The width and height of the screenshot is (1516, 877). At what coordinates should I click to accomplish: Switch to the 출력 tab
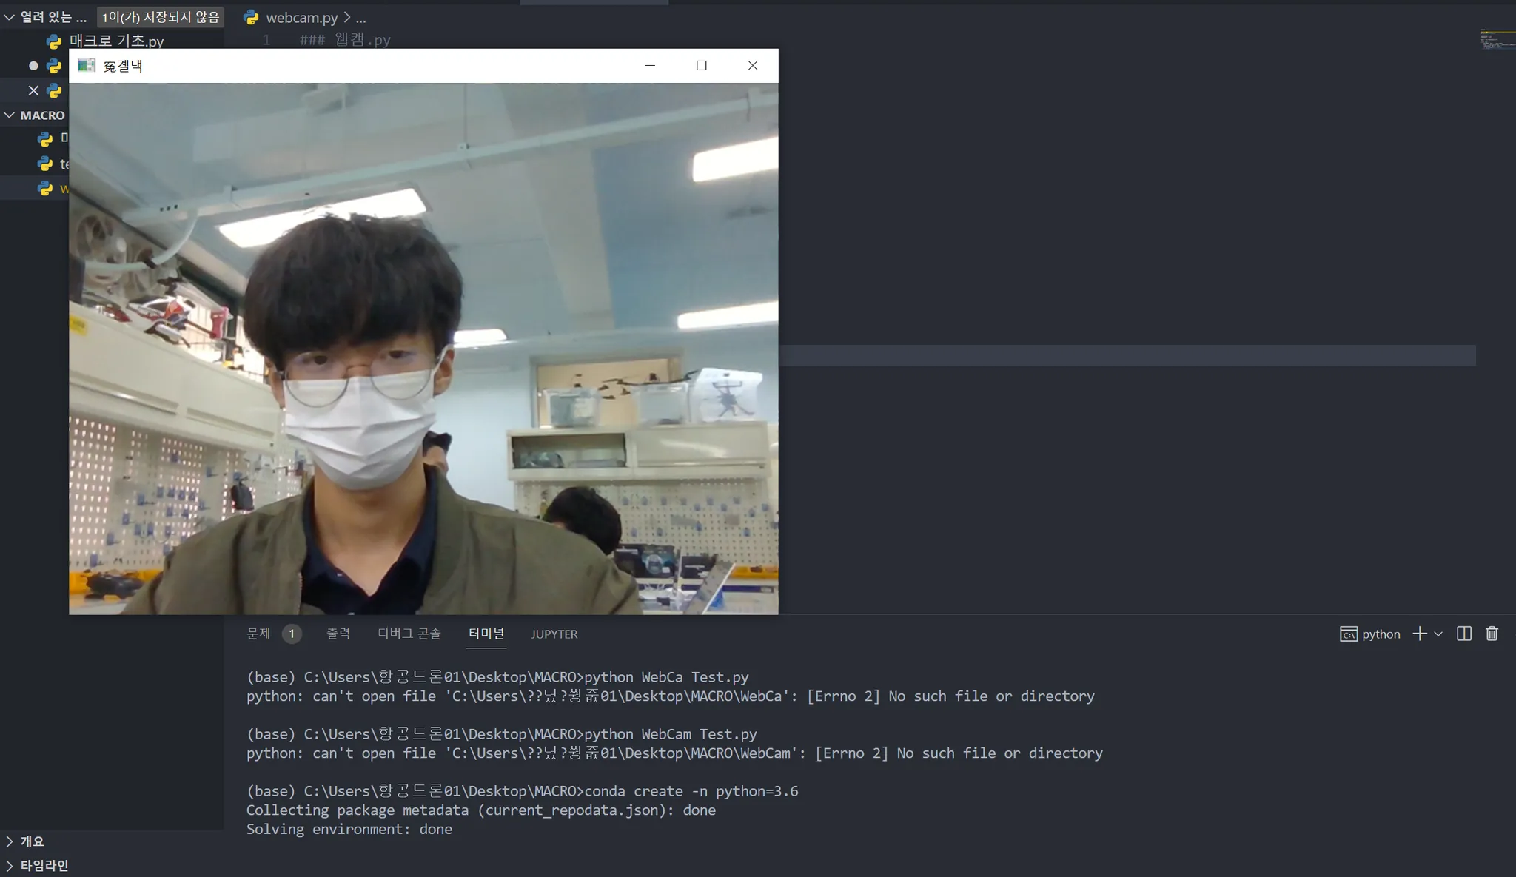tap(338, 634)
